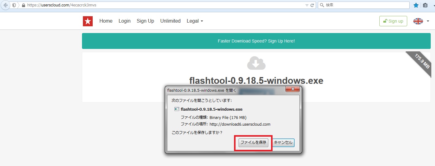Image resolution: width=435 pixels, height=166 pixels.
Task: Expand the Legal dropdown menu
Action: pos(195,21)
